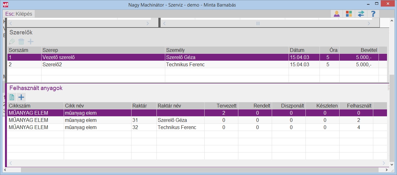Click window bottom horizontal scrollbar left arrow
This screenshot has height=175, width=397.
pyautogui.click(x=5, y=170)
